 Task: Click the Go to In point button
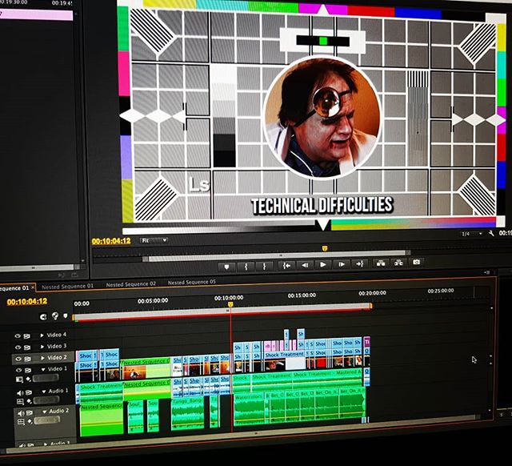(285, 265)
